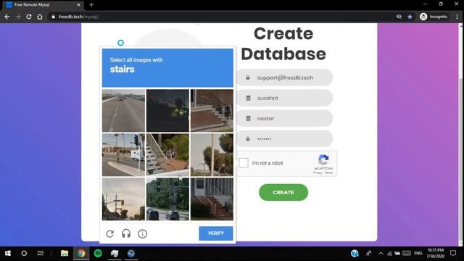The height and width of the screenshot is (261, 464).
Task: Open the browser home page
Action: (40, 17)
